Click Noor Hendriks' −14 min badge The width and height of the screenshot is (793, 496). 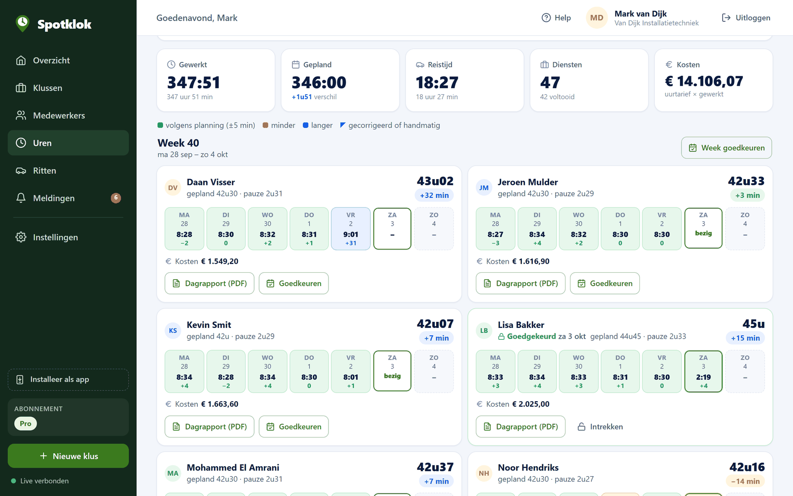tap(745, 481)
